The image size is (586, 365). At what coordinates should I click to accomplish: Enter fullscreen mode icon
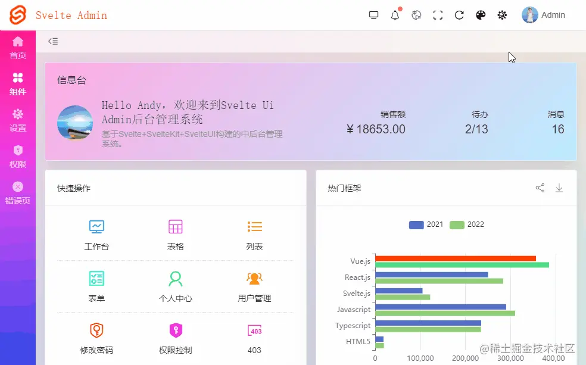click(x=438, y=15)
